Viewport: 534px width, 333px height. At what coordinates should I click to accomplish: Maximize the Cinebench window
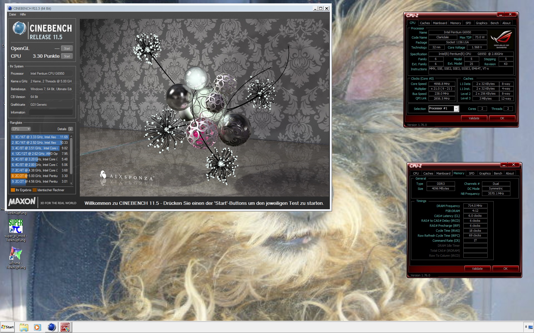pyautogui.click(x=321, y=8)
